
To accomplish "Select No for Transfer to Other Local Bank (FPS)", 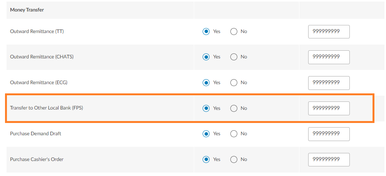I will [x=234, y=108].
